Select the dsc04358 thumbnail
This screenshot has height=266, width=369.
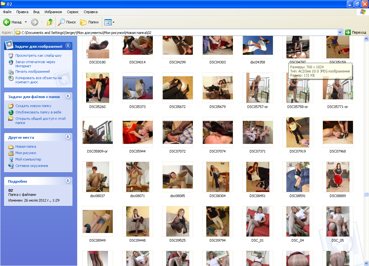pyautogui.click(x=258, y=47)
